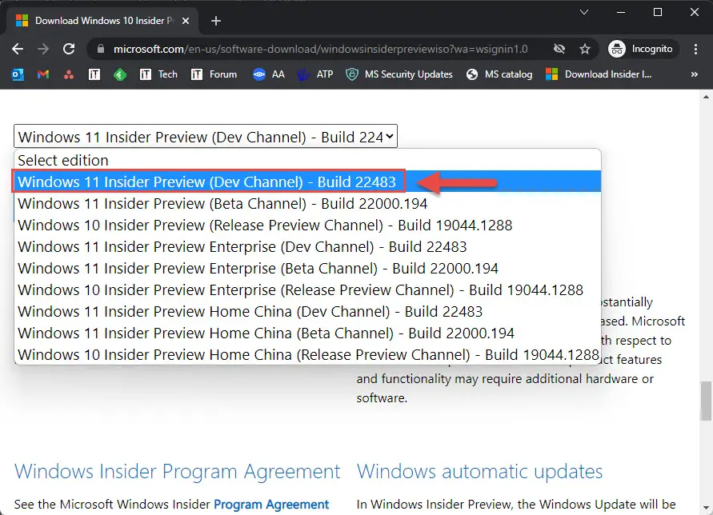Open the third-party cookies blocked icon

point(559,49)
